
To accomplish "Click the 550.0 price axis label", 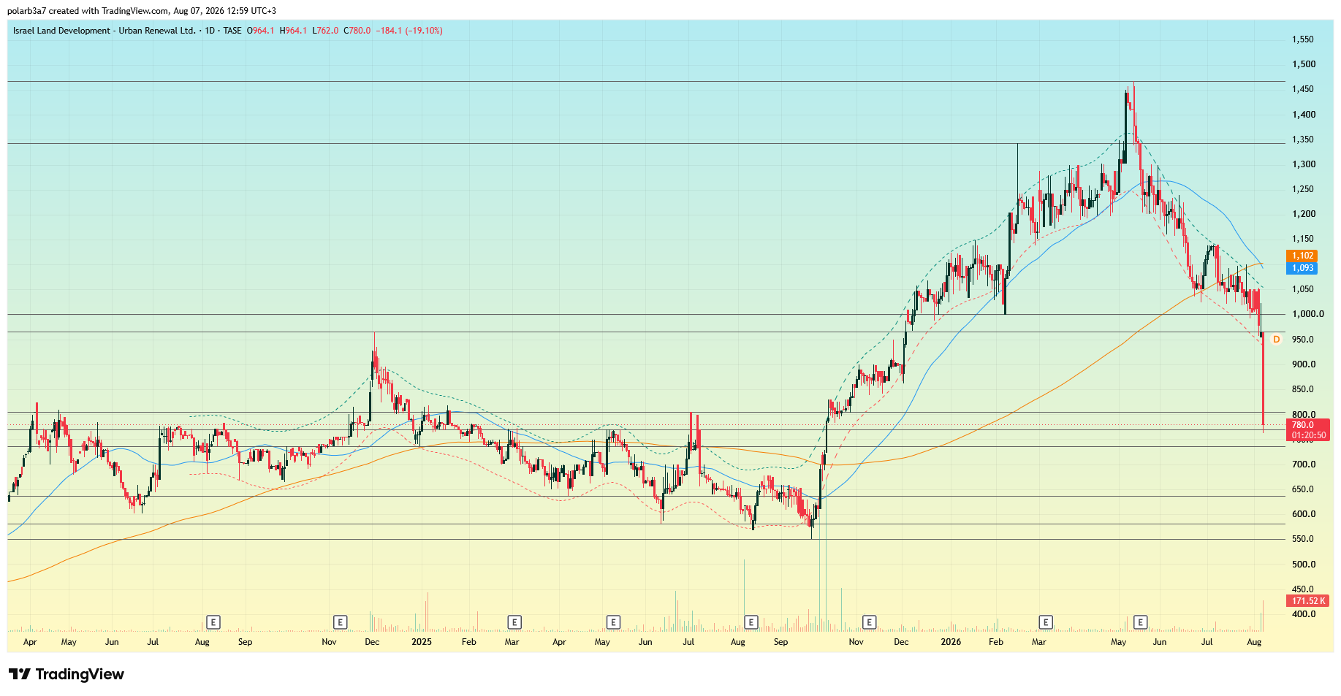I will pos(1304,539).
